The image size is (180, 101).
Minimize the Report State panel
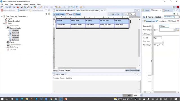click(135, 74)
